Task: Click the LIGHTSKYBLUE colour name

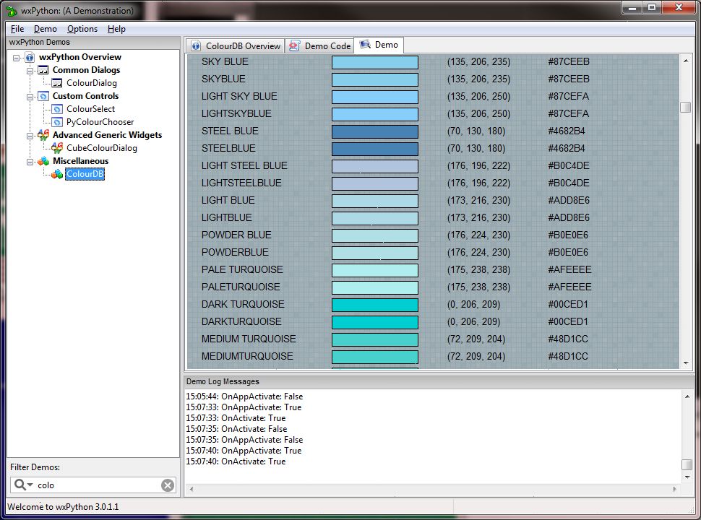Action: 236,114
